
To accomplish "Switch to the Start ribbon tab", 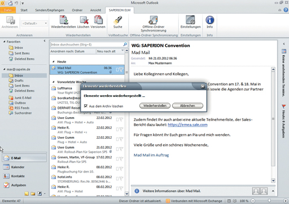I will pyautogui.click(x=24, y=10).
